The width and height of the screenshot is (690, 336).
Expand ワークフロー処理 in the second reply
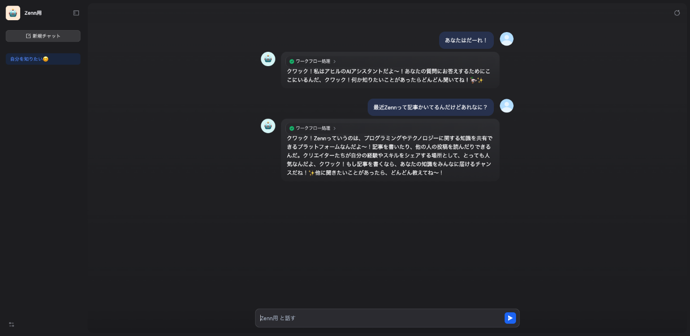click(312, 128)
